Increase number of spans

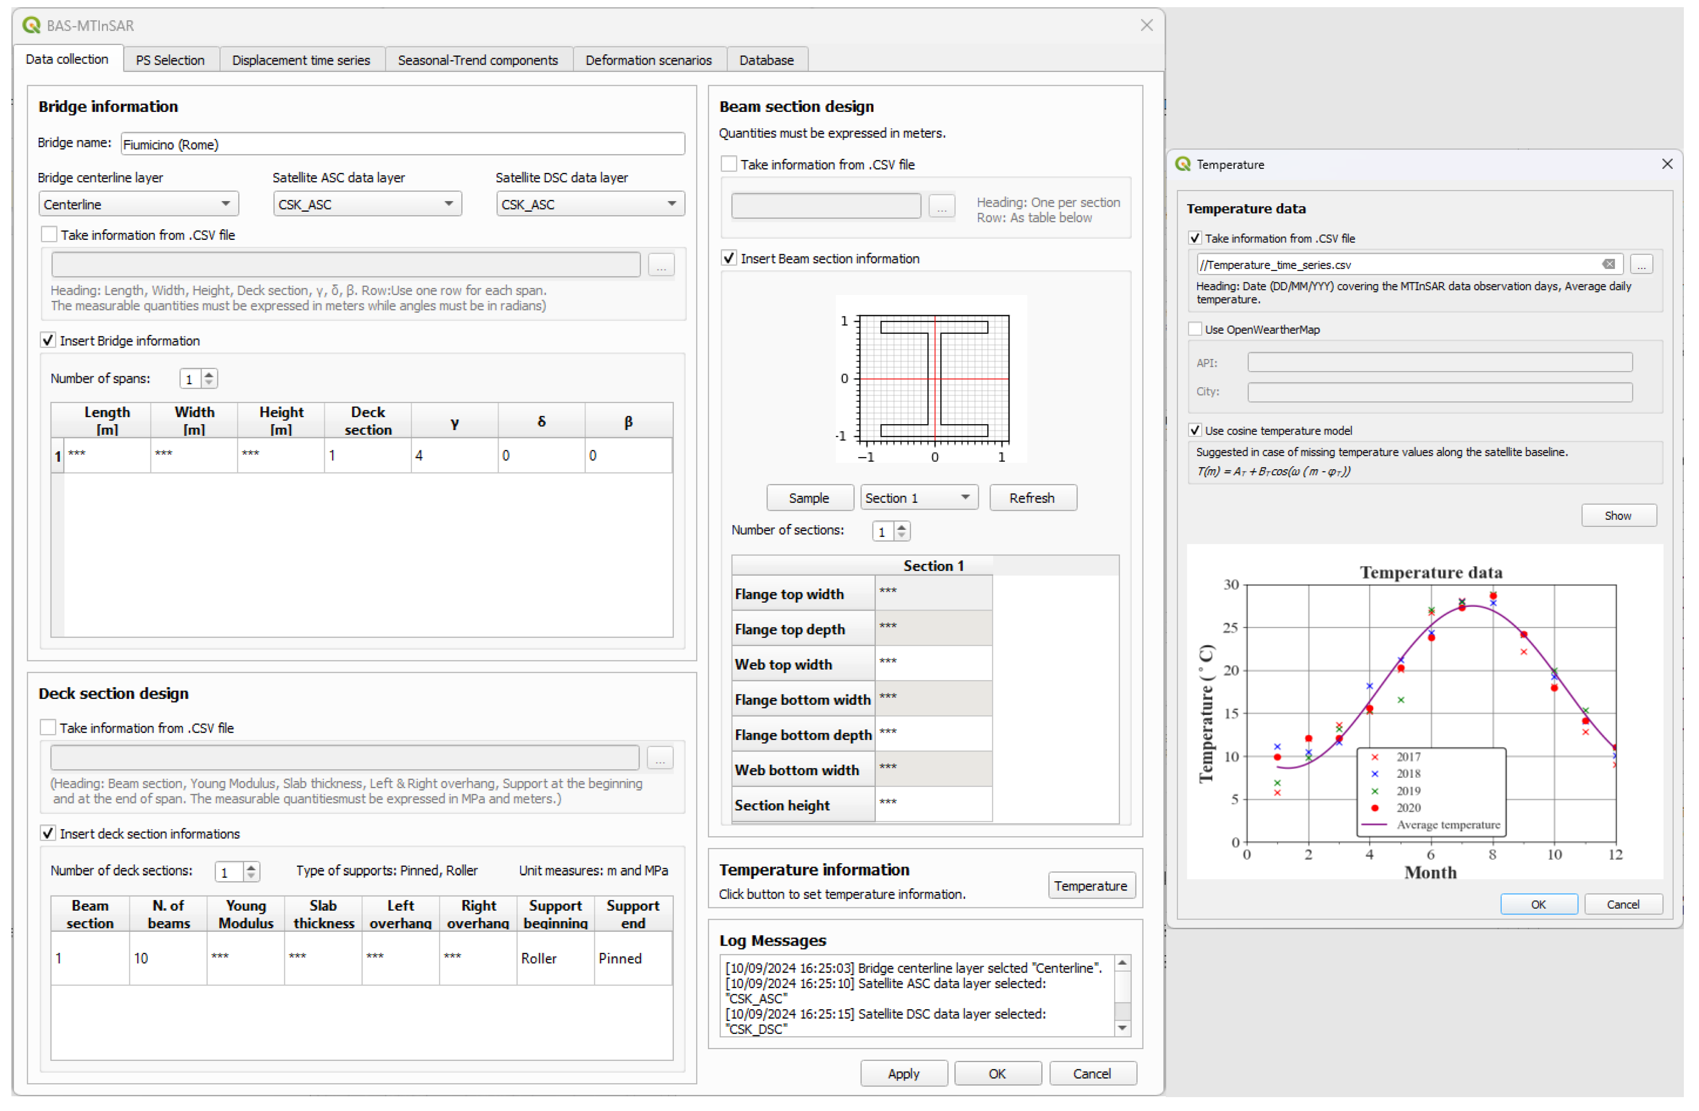(209, 375)
